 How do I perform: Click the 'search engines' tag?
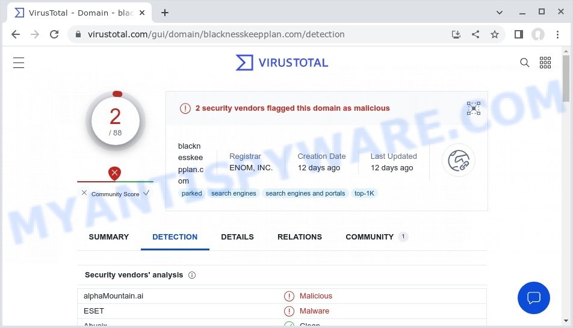234,193
